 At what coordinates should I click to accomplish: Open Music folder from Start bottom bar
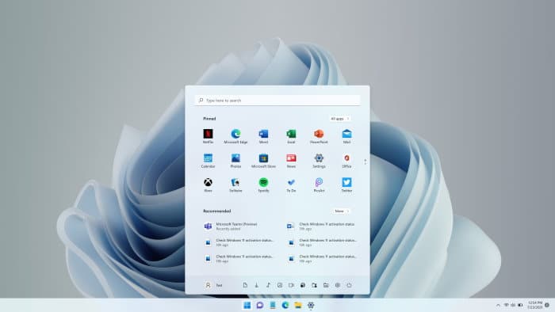tap(268, 285)
